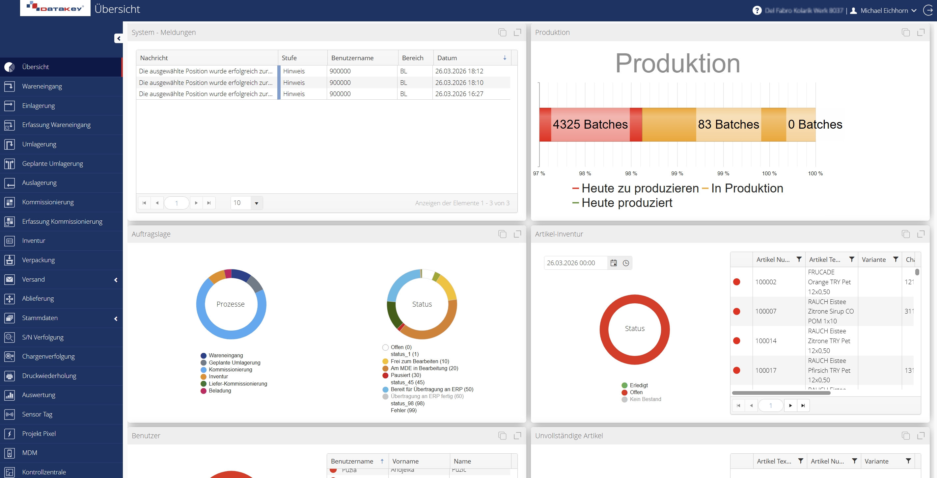Toggle the Erledigt legend entry
937x478 pixels.
[638, 385]
